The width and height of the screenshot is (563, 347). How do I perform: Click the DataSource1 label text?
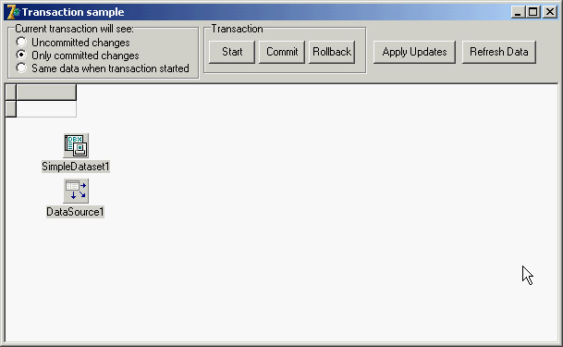(75, 212)
